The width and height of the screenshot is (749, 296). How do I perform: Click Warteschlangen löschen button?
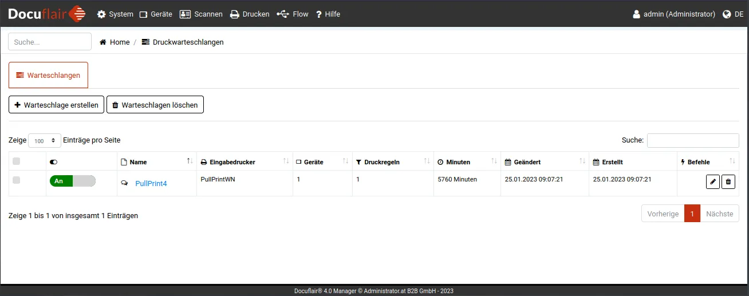(x=155, y=105)
